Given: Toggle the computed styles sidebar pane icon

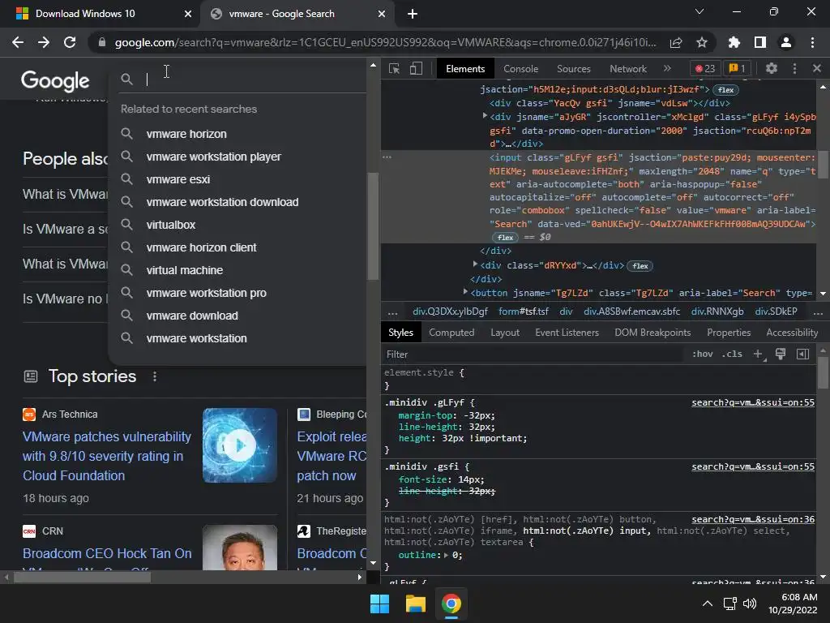Looking at the screenshot, I should (x=802, y=354).
